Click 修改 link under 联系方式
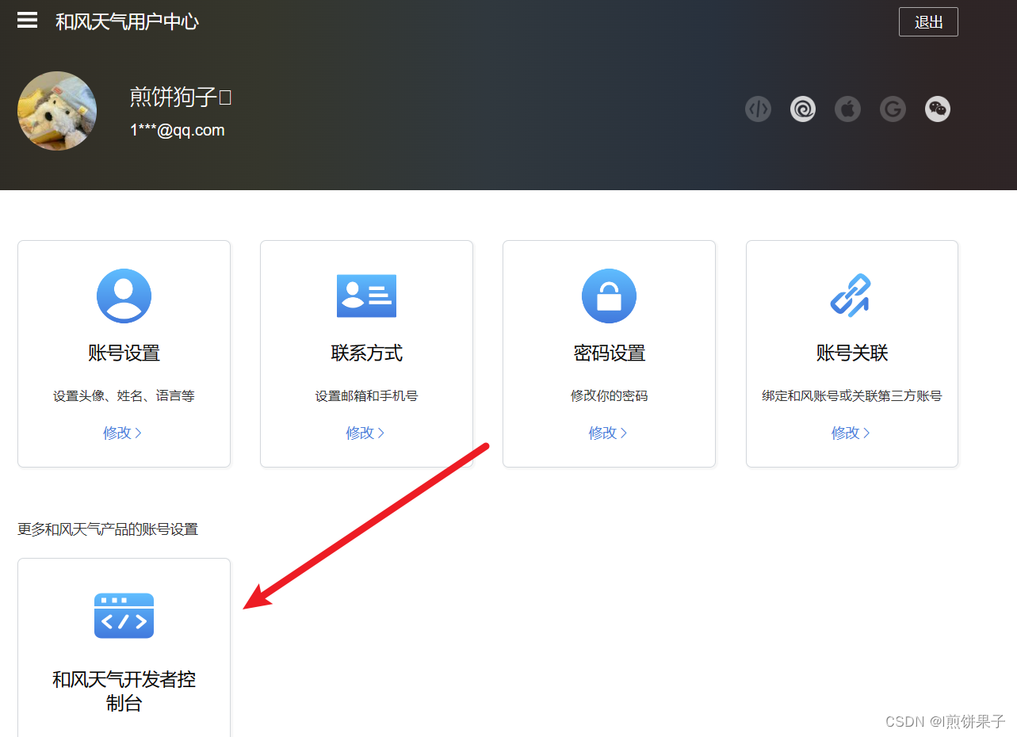The height and width of the screenshot is (737, 1017). click(x=365, y=433)
